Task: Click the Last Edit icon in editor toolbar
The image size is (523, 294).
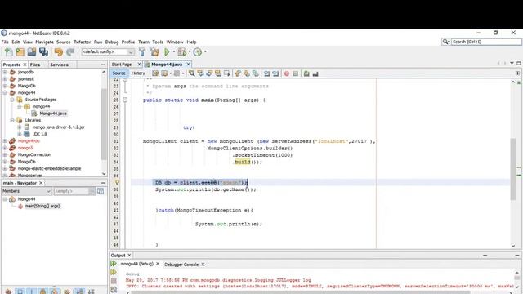Action: click(155, 73)
